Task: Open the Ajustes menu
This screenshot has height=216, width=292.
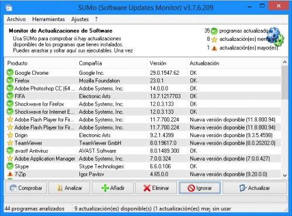Action: coord(80,19)
